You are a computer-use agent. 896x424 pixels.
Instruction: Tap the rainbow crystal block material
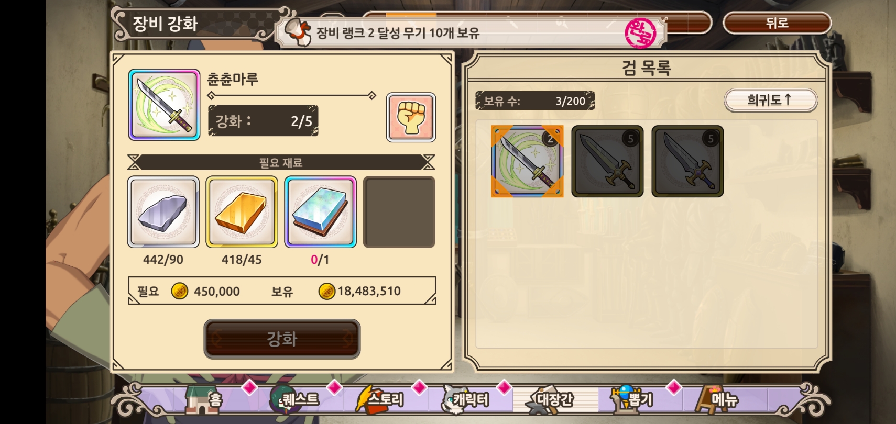[320, 212]
